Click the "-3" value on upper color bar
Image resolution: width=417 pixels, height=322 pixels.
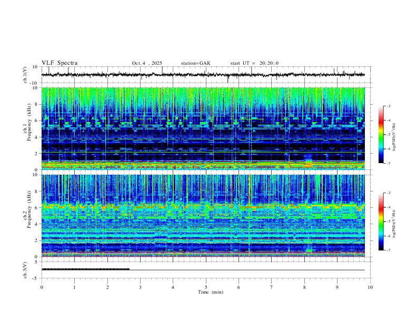tap(389, 106)
